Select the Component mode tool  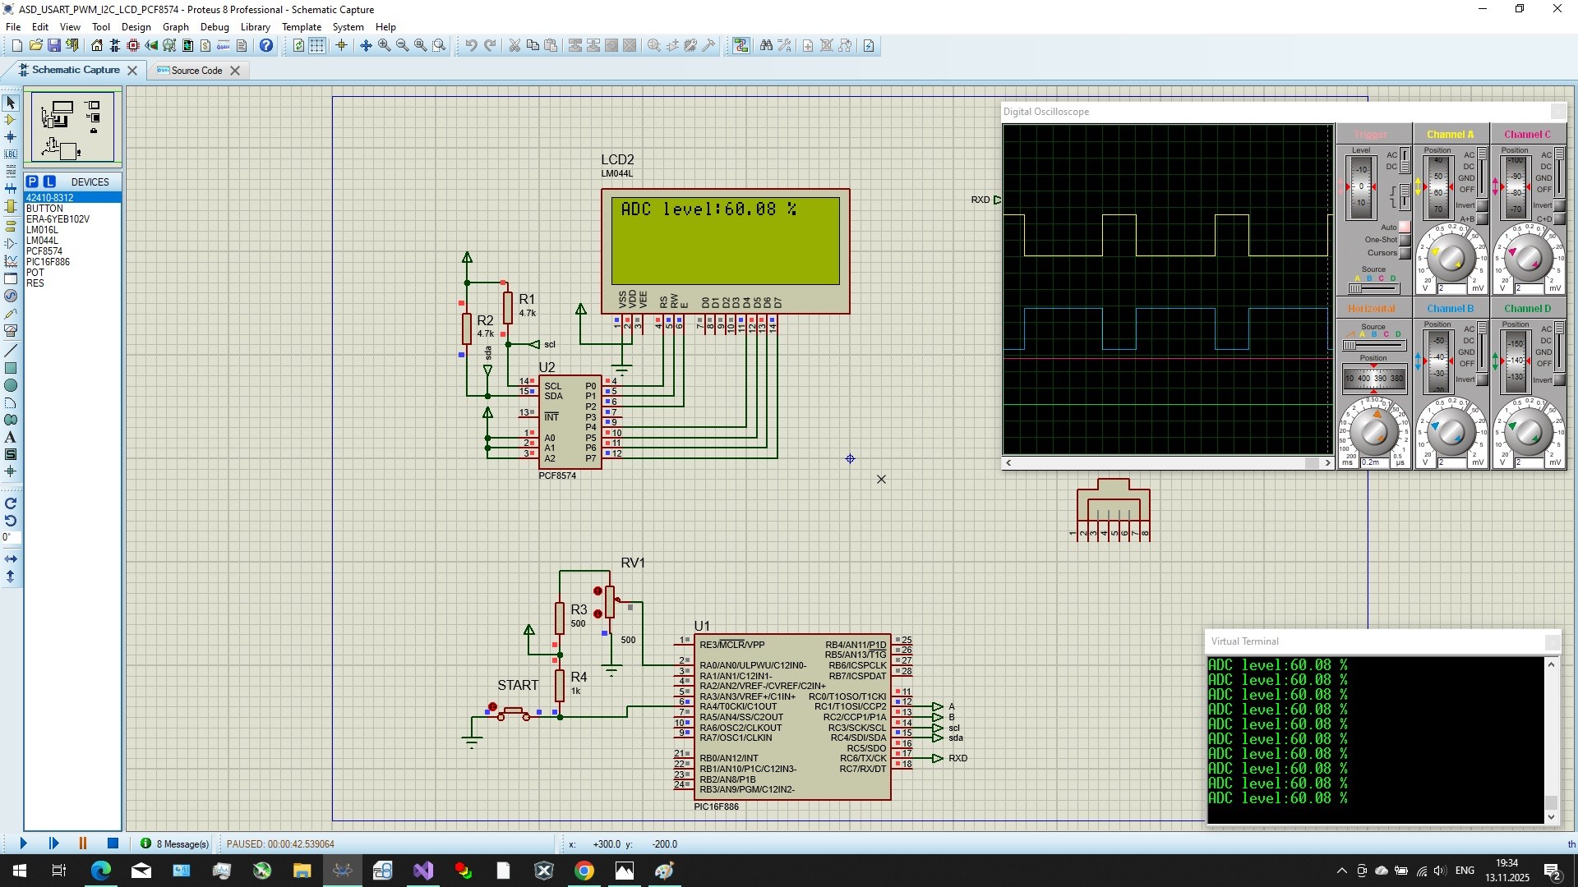pyautogui.click(x=11, y=120)
